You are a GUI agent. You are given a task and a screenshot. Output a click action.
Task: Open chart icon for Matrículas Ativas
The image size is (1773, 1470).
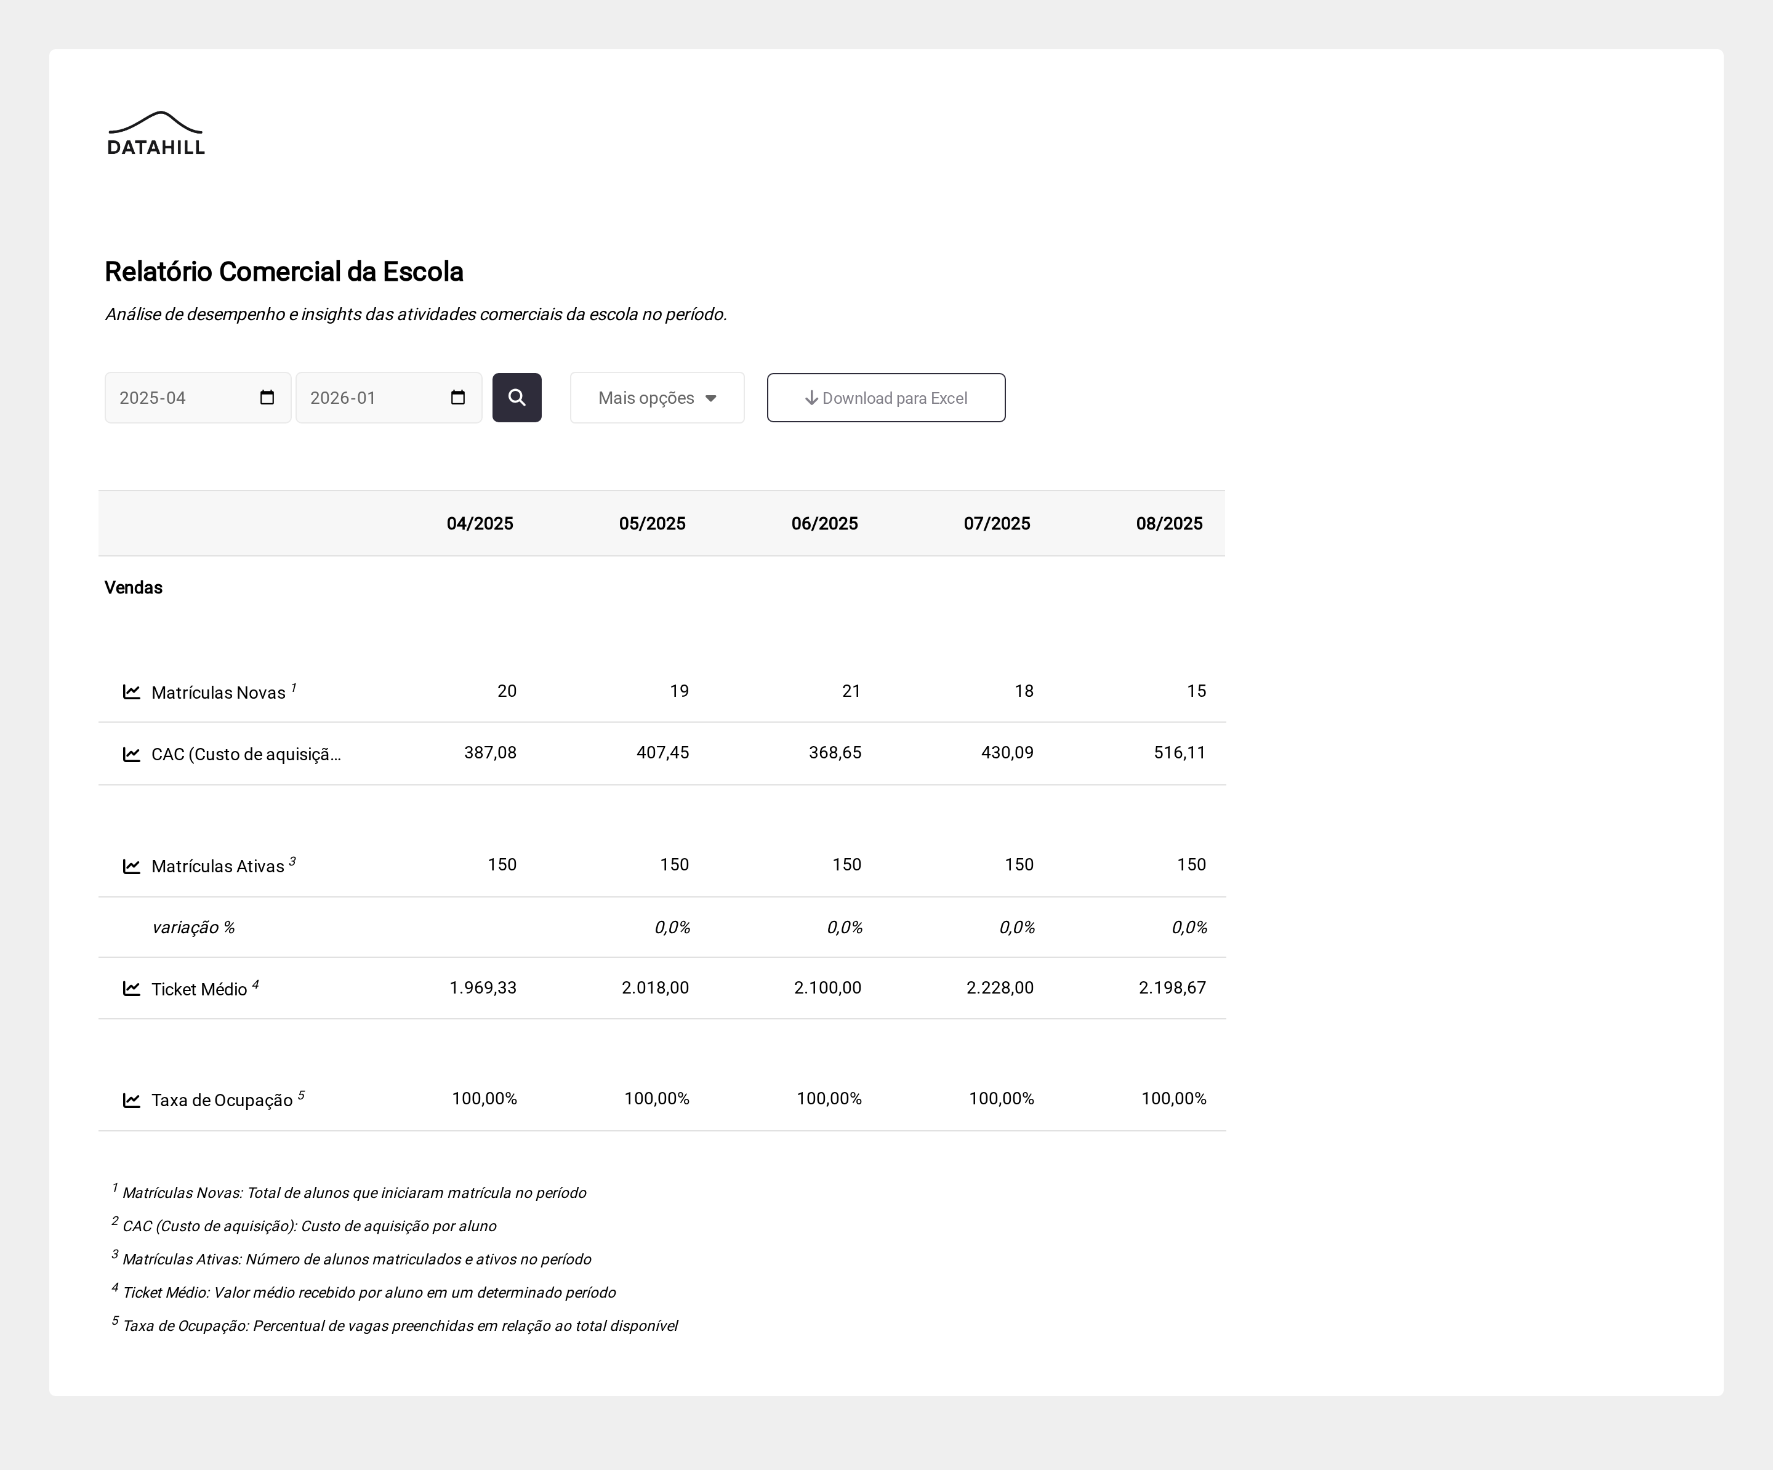(x=132, y=866)
